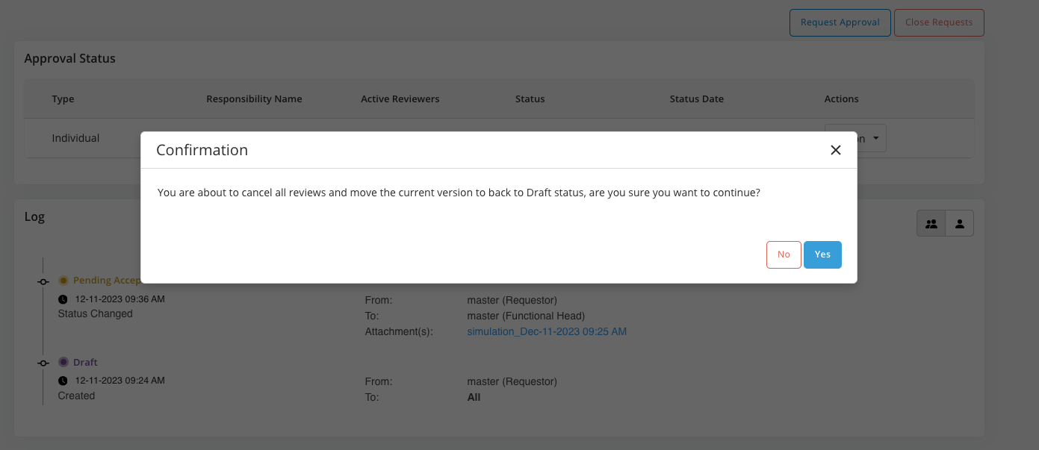Viewport: 1039px width, 450px height.
Task: Open the simulation_Dec-11-2023 attachment link
Action: click(x=547, y=331)
